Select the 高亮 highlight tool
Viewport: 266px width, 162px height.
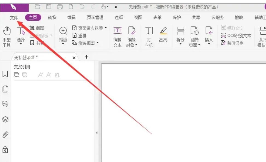[x=163, y=34]
